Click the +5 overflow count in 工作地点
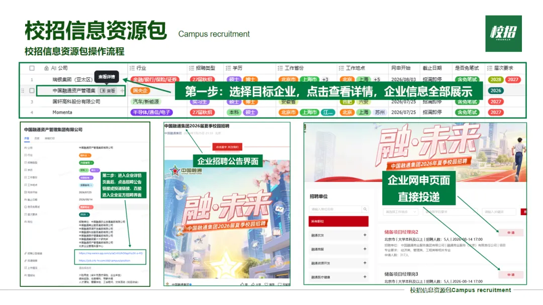Screen dimensions: 543x305 pos(377,79)
